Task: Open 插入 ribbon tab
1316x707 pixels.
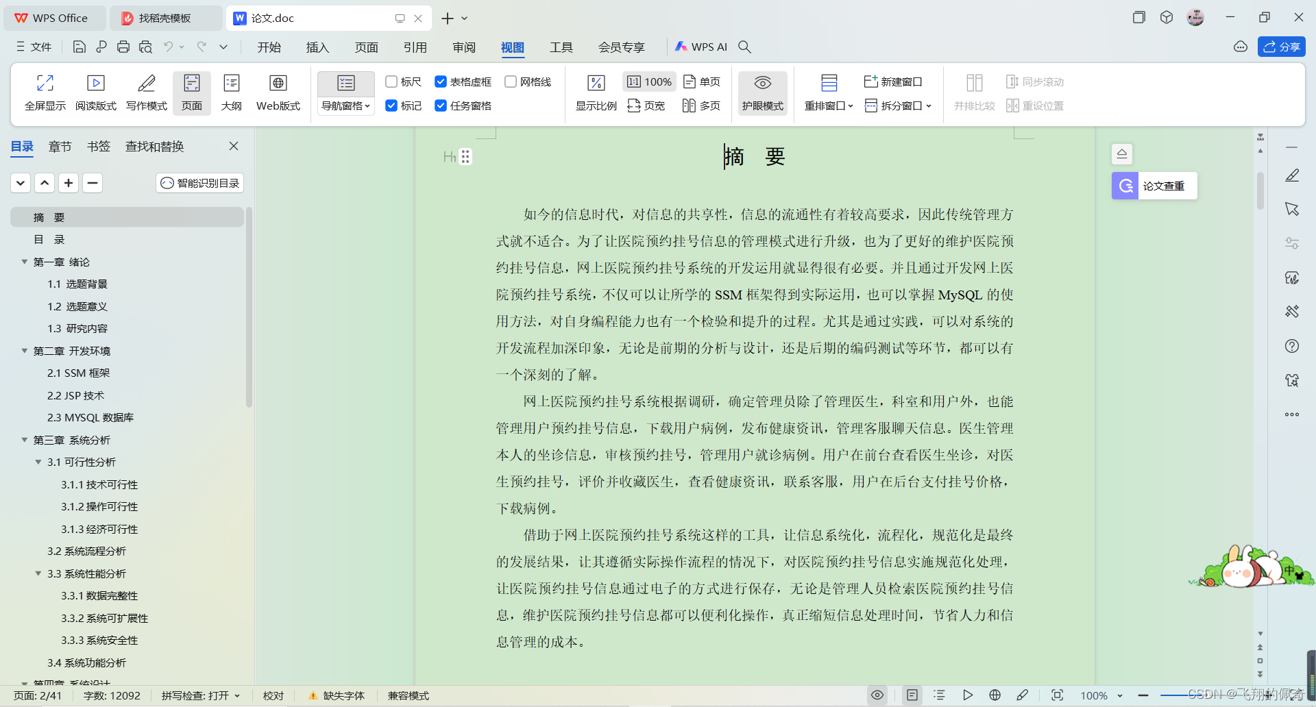Action: click(318, 47)
